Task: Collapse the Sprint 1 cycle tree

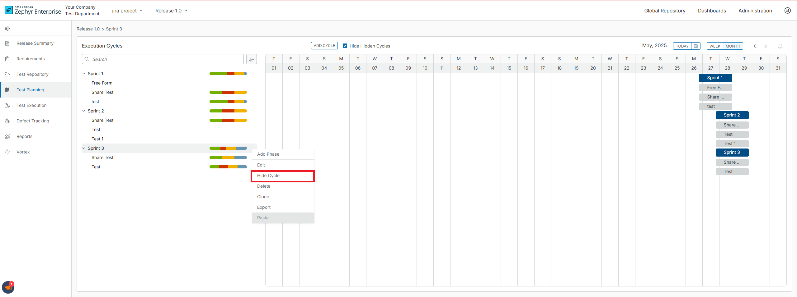Action: pos(83,73)
